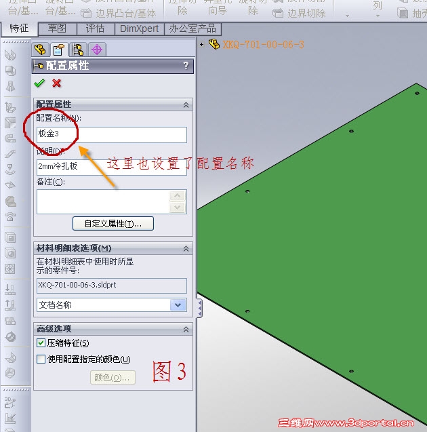The image size is (427, 432).
Task: Choose the Vent tool
Action: tap(10, 269)
